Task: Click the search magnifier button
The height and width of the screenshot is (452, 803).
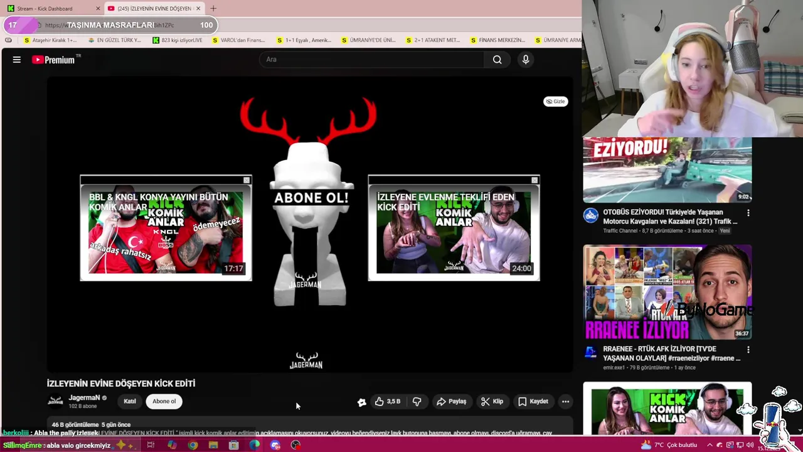Action: click(x=497, y=60)
